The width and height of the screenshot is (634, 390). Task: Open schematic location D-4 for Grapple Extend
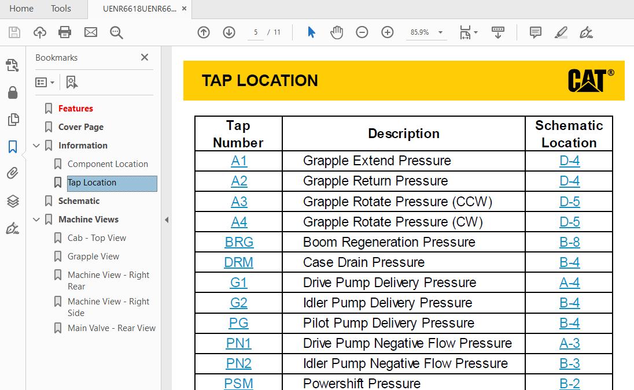click(569, 161)
